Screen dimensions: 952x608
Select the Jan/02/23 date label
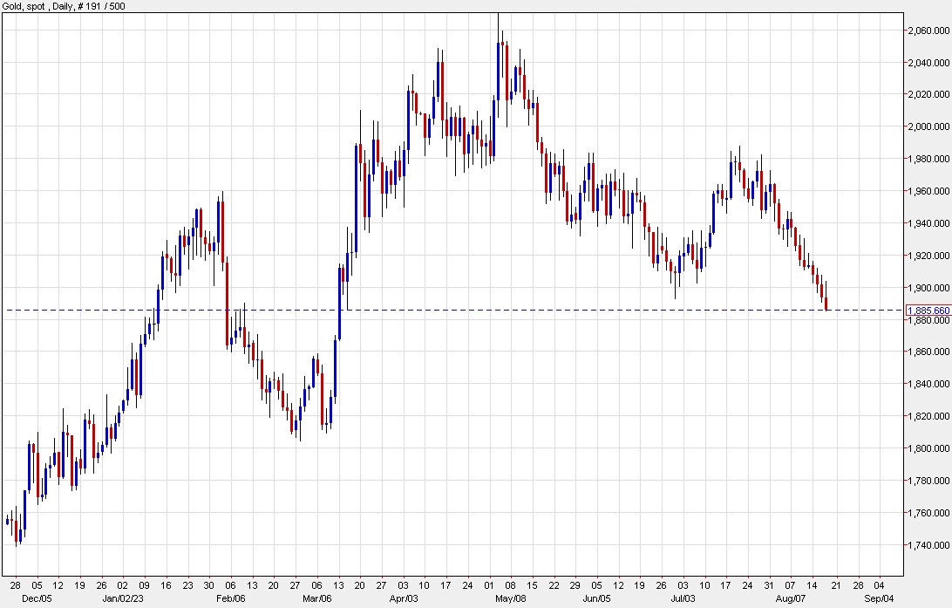point(123,599)
